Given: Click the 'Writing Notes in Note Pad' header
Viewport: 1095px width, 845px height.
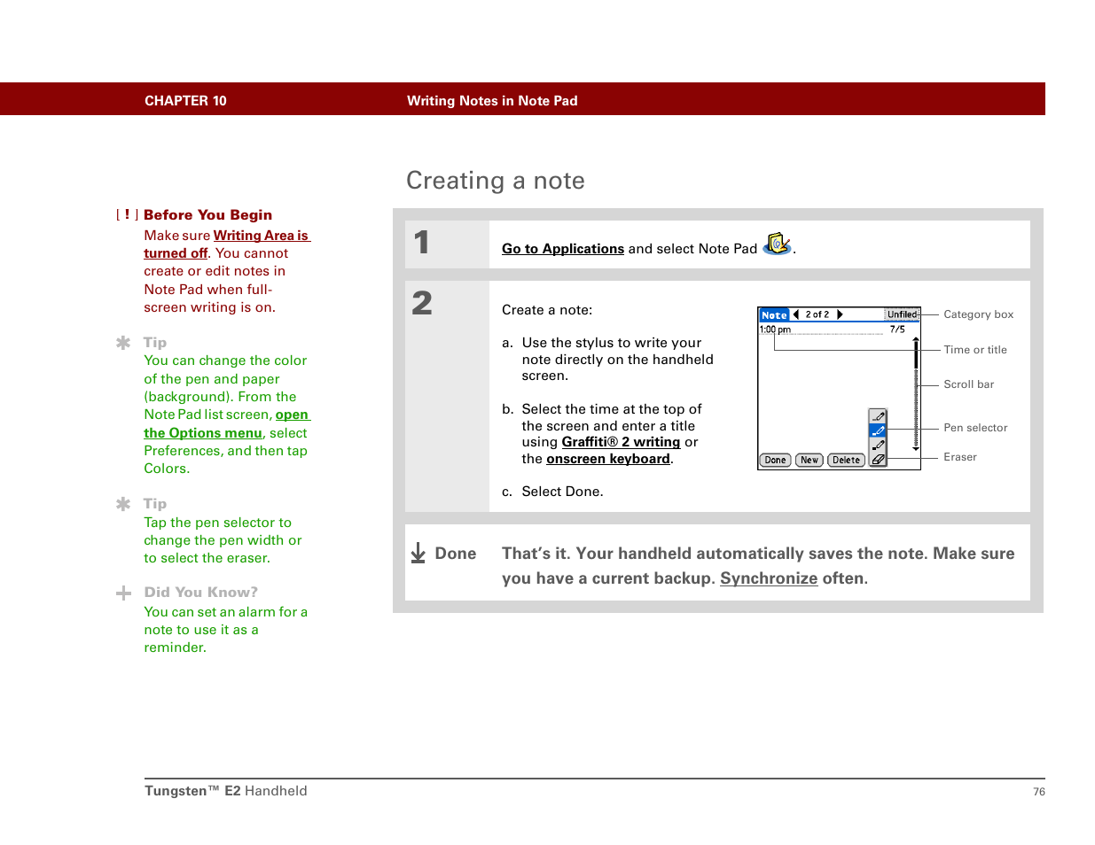Looking at the screenshot, I should 492,101.
